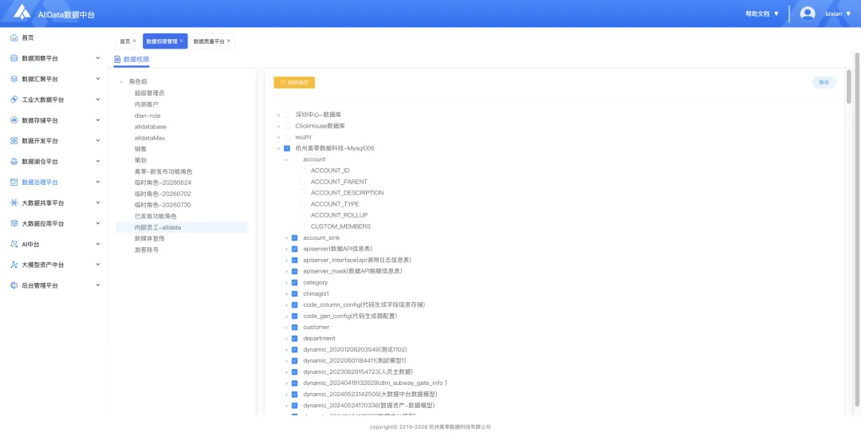Select the 超级管理员 role

[149, 93]
